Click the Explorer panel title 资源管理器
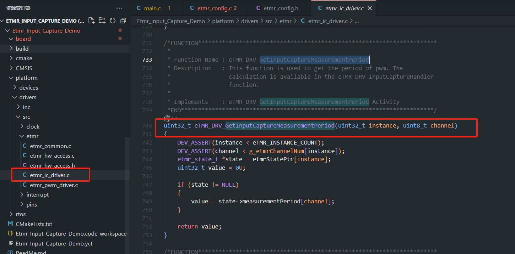 click(x=18, y=8)
